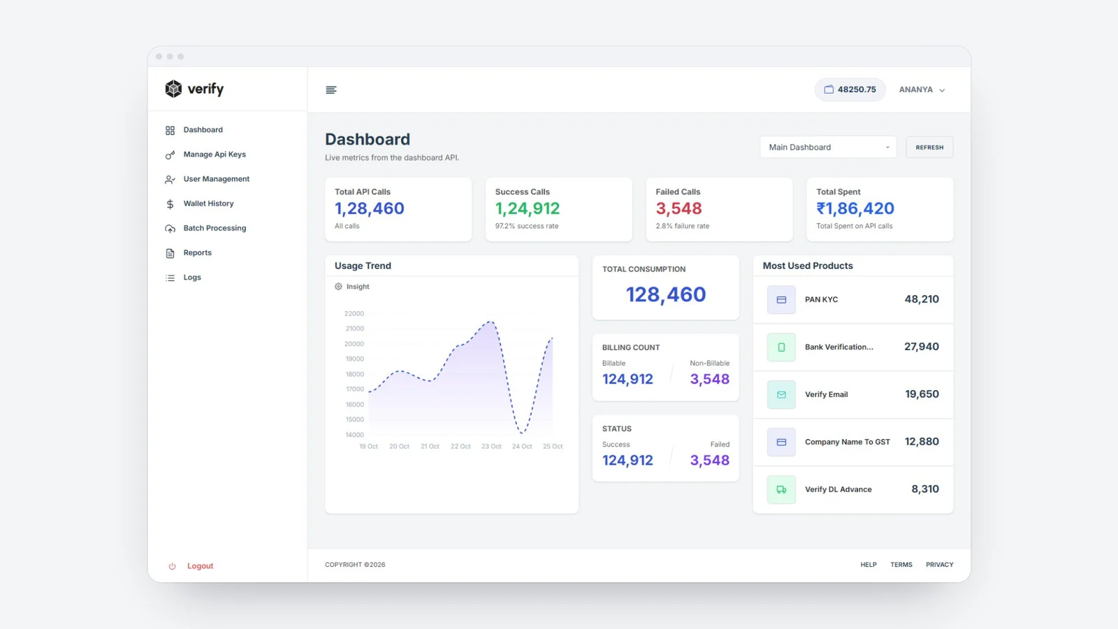Click the verify cube logo icon

[x=173, y=89]
